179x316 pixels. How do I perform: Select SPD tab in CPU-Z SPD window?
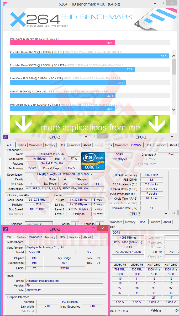142,222
